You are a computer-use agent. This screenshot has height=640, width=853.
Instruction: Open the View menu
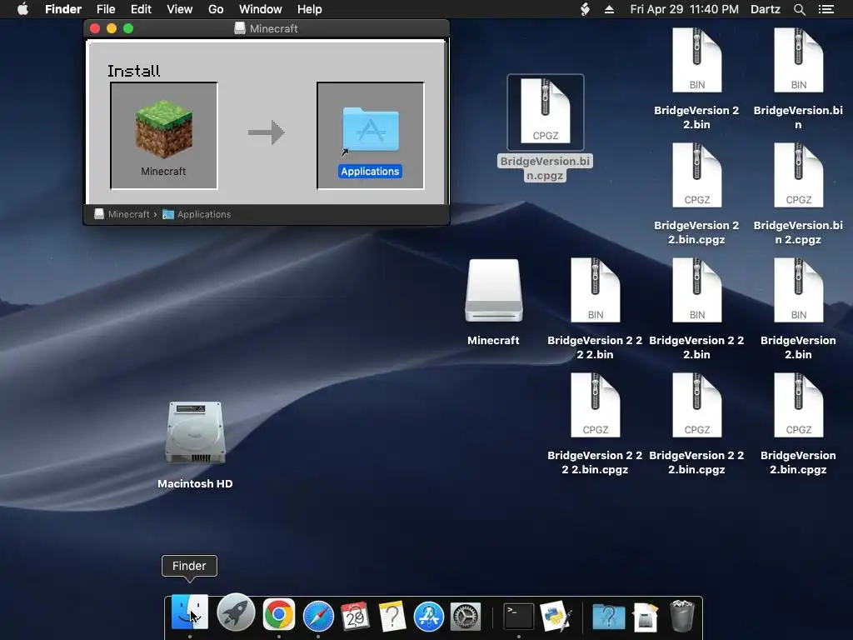[x=180, y=9]
